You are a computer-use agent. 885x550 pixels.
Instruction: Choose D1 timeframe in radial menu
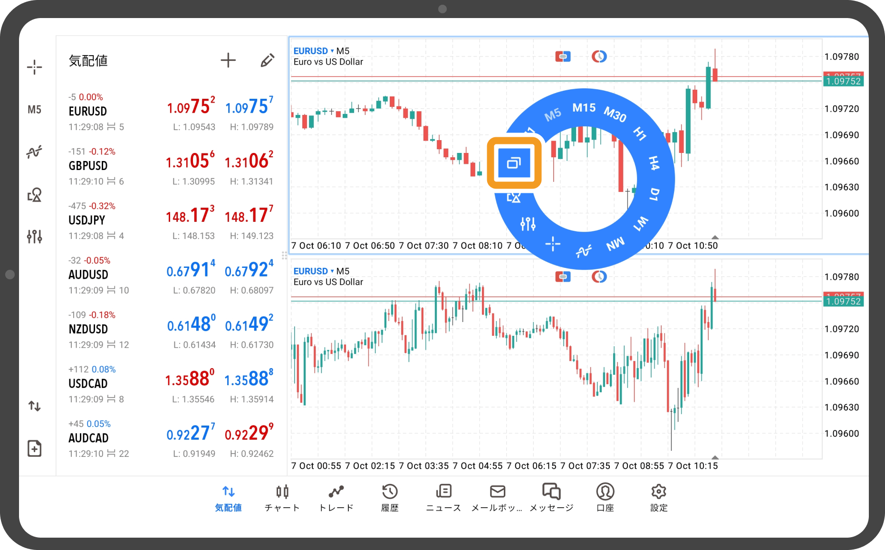tap(655, 194)
